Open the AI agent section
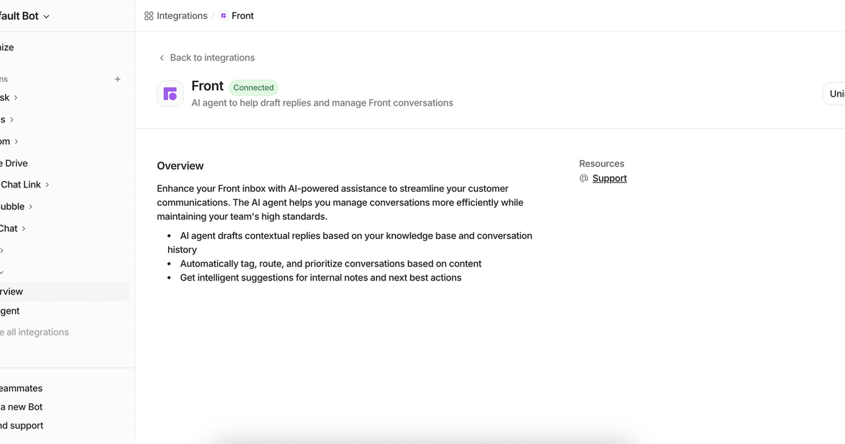This screenshot has height=444, width=845. 10,310
